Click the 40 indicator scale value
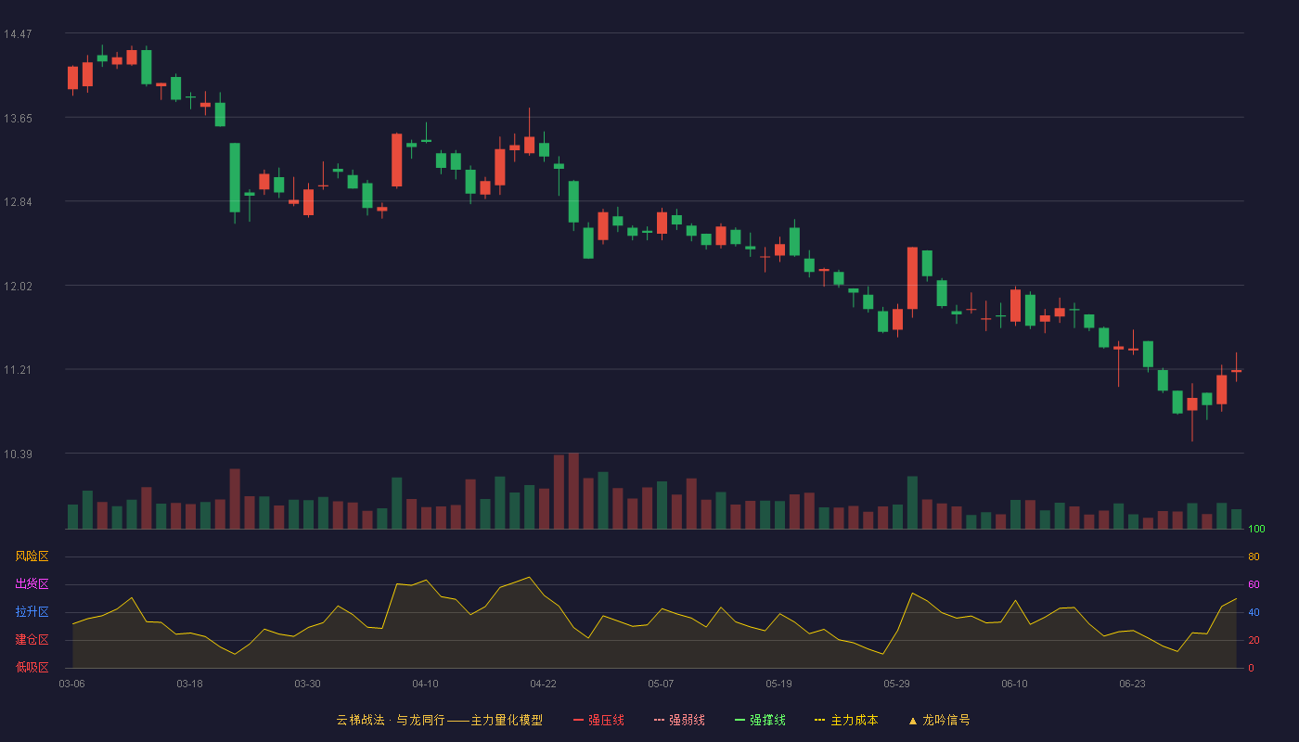Screen dimensions: 1299x742 pos(1254,612)
